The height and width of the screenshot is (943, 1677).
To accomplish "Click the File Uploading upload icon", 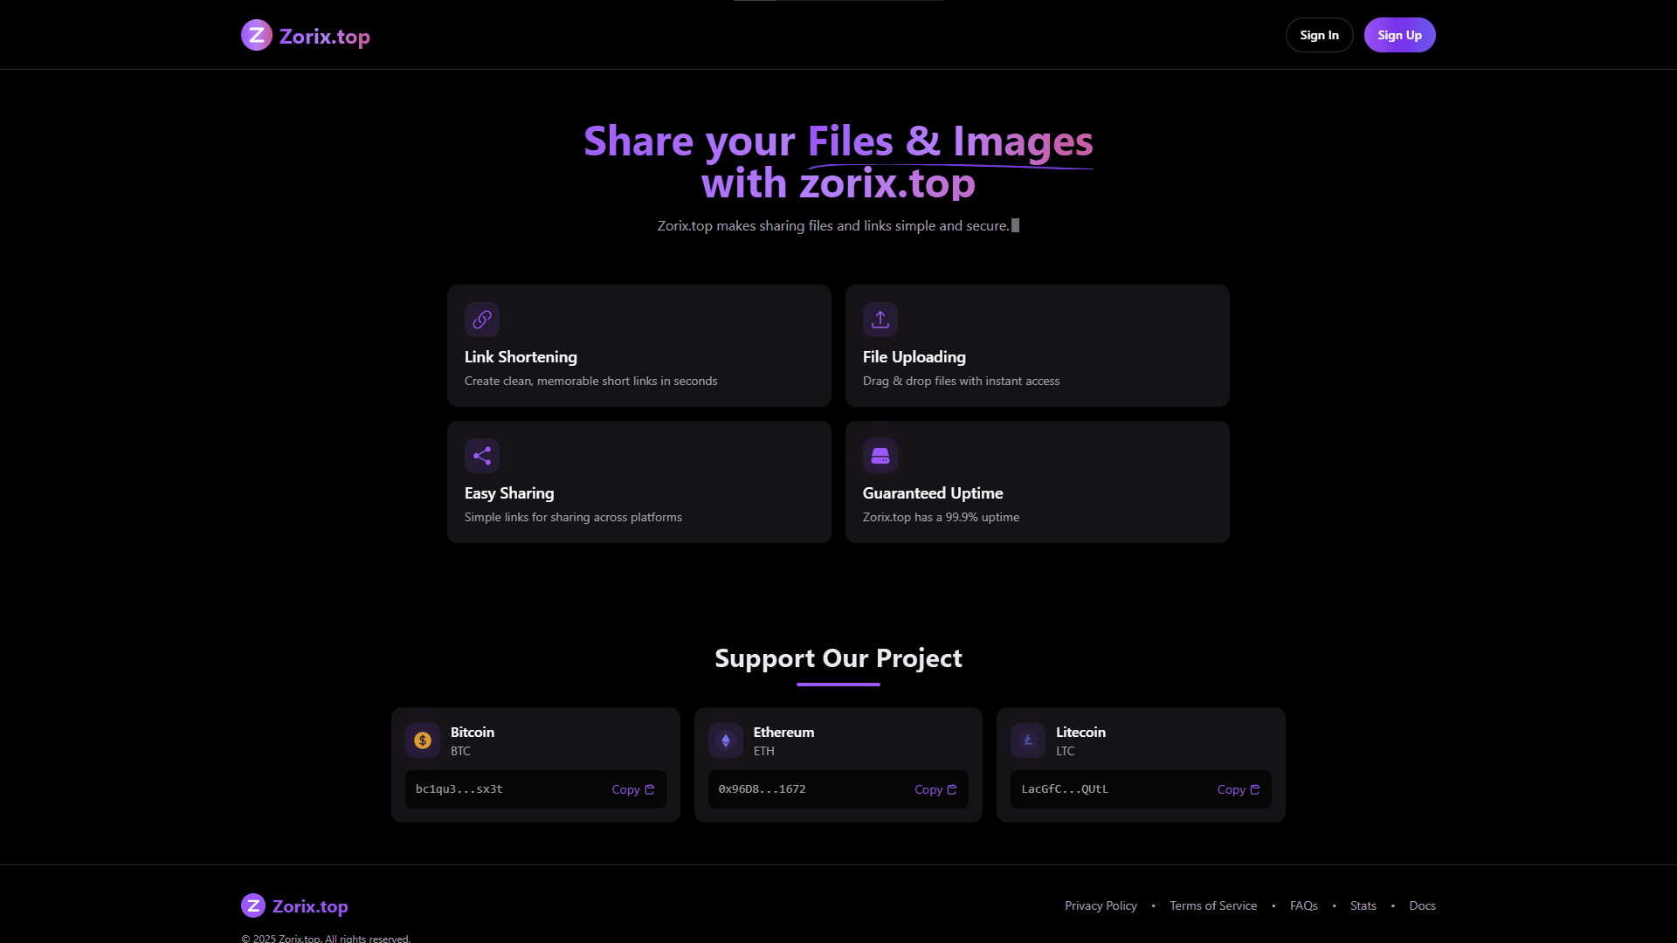I will pyautogui.click(x=880, y=320).
